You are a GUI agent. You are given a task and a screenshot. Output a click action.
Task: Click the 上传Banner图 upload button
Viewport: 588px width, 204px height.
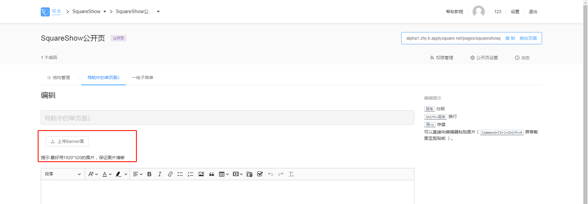[x=67, y=141]
